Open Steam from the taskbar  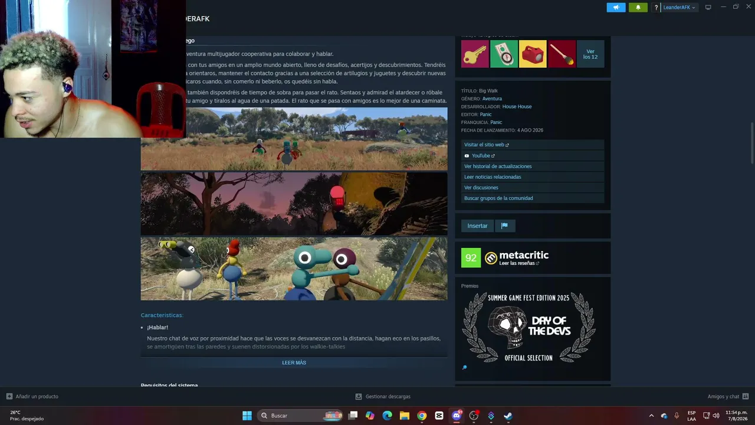coord(508,416)
